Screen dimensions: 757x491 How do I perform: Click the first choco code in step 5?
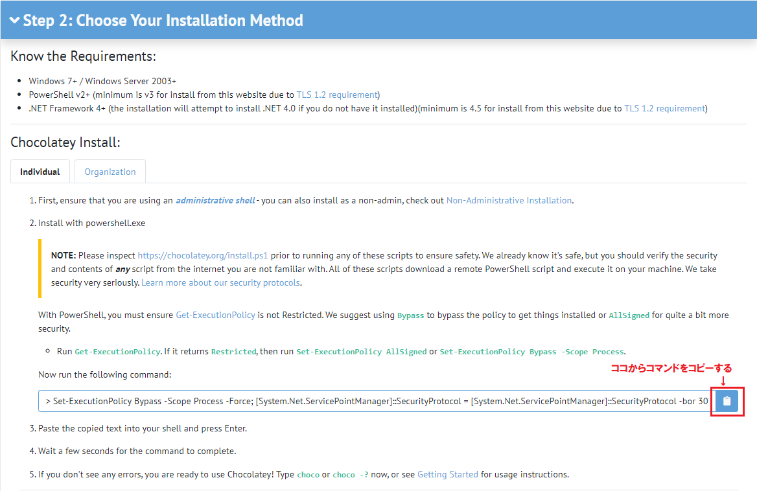[308, 475]
